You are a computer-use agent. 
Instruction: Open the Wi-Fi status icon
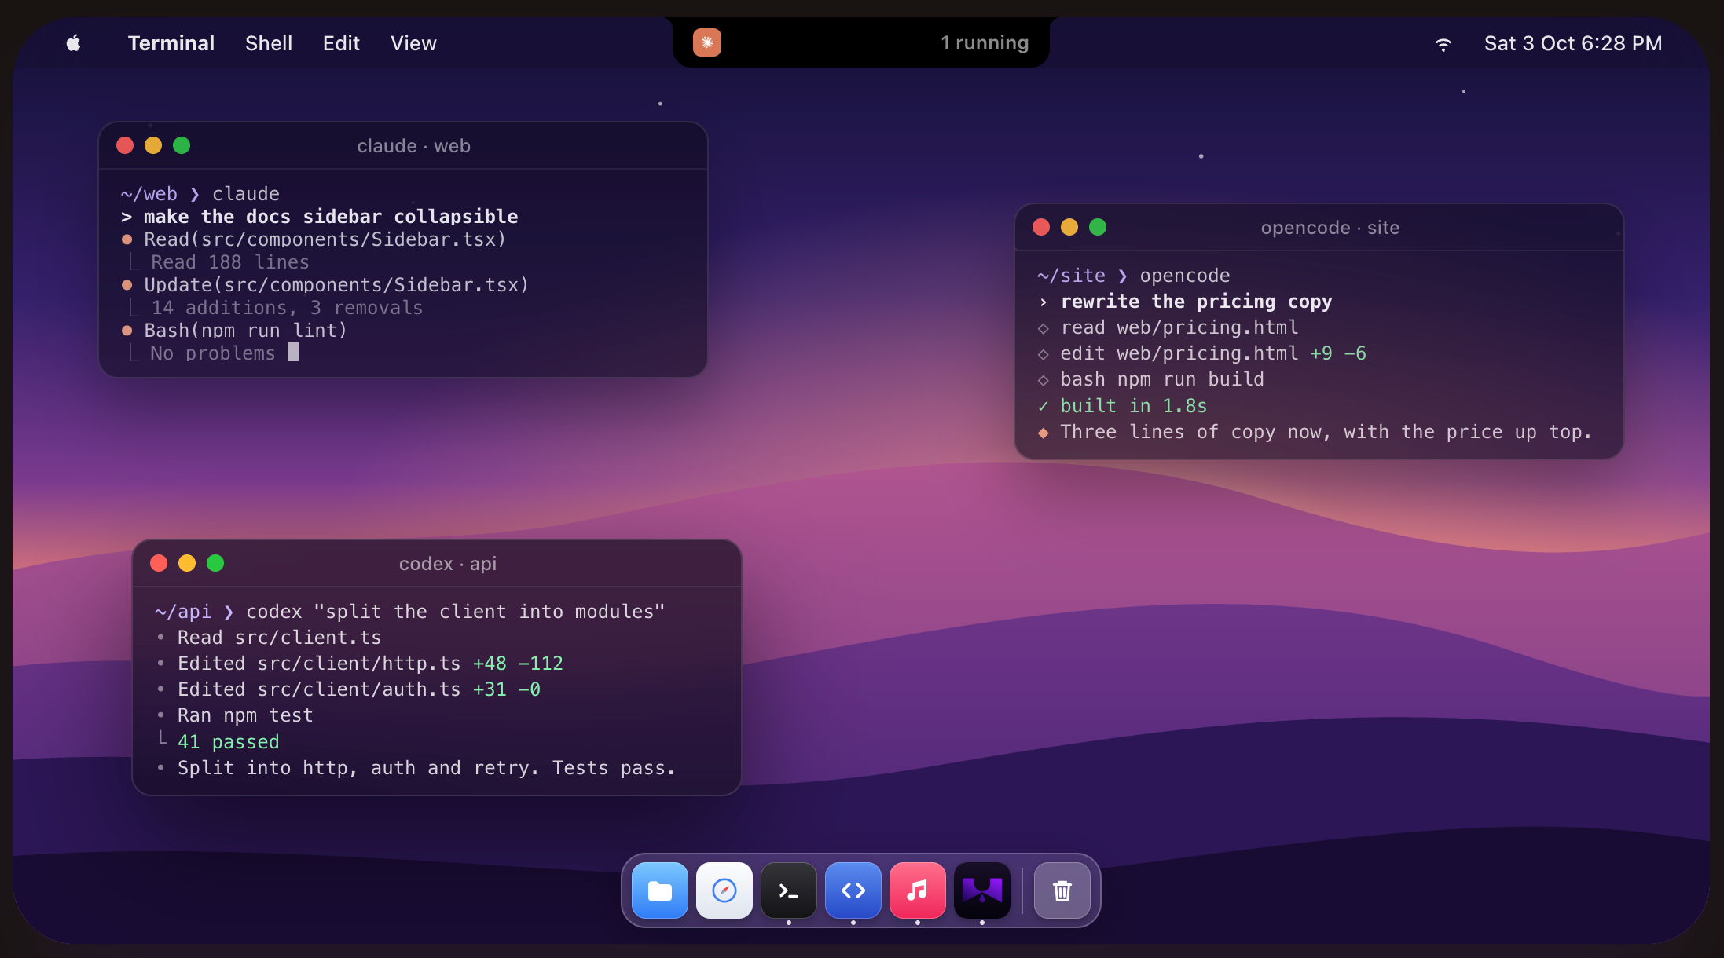tap(1443, 44)
